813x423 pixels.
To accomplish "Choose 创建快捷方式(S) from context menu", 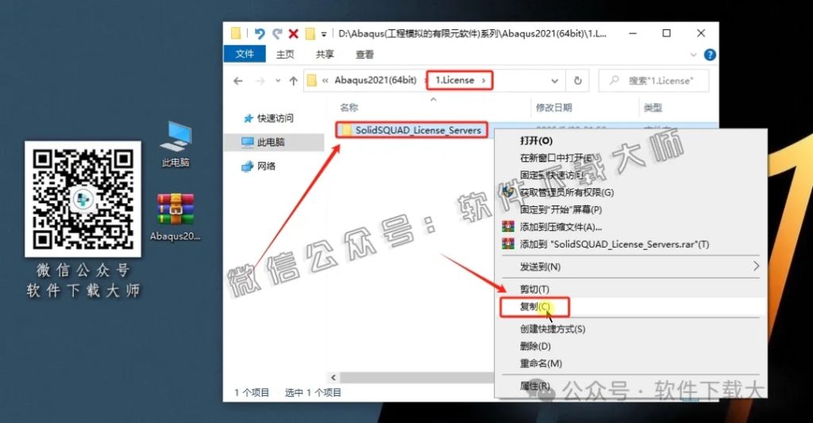I will [x=553, y=329].
